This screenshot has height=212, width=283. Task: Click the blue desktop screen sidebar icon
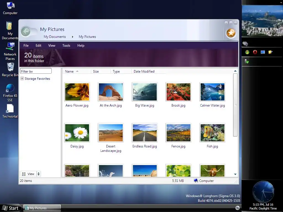coord(263,52)
